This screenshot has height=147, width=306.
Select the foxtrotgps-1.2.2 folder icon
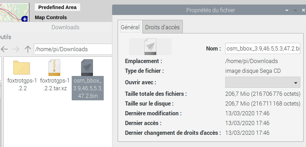tap(22, 68)
